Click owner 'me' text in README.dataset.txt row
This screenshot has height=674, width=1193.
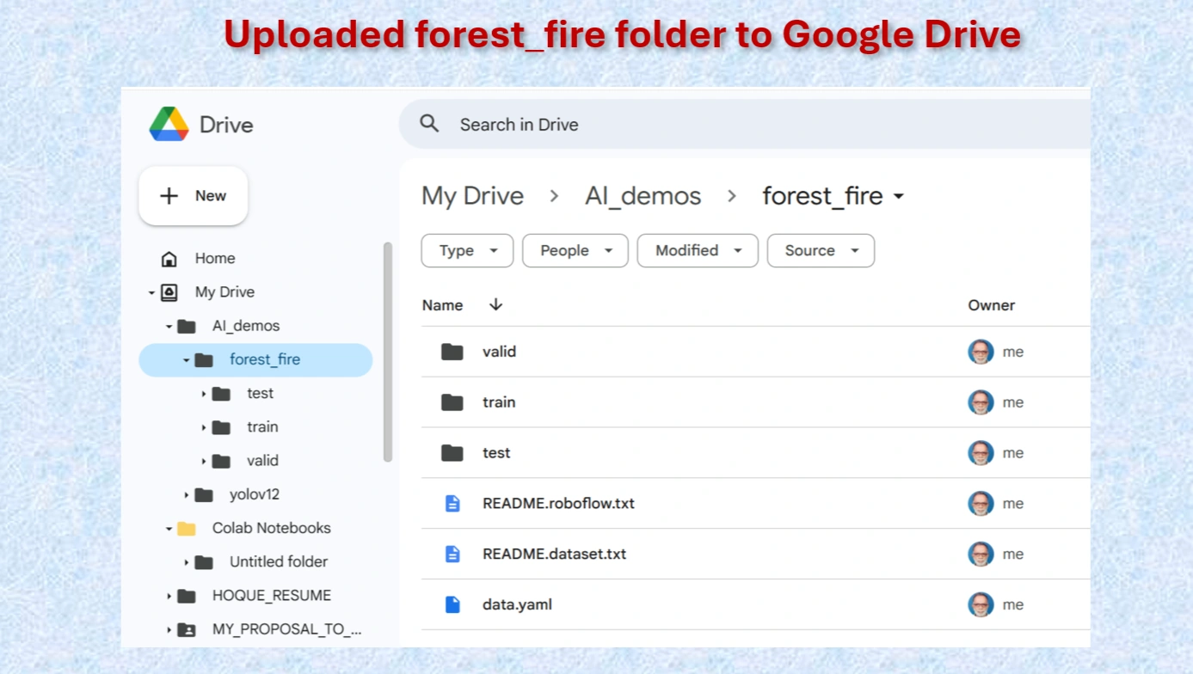click(x=1013, y=555)
